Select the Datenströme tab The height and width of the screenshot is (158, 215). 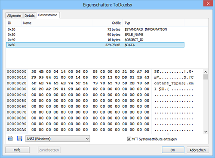click(48, 15)
